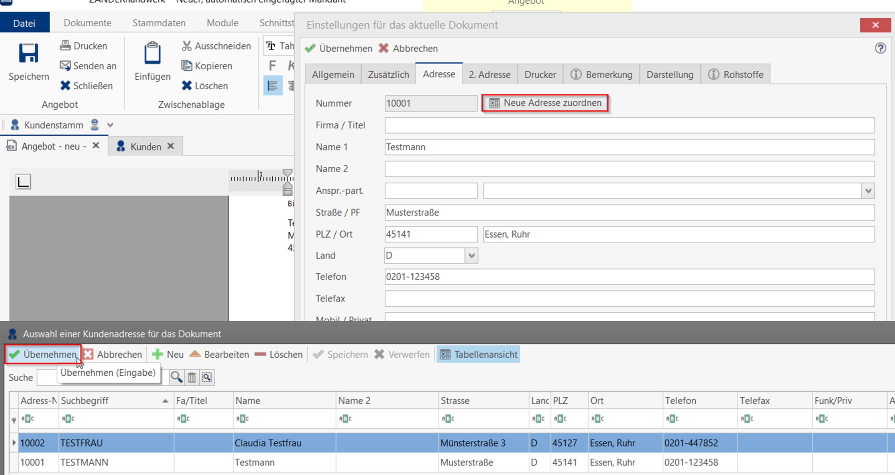Click the Drucken printer icon
This screenshot has width=895, height=475.
[65, 45]
